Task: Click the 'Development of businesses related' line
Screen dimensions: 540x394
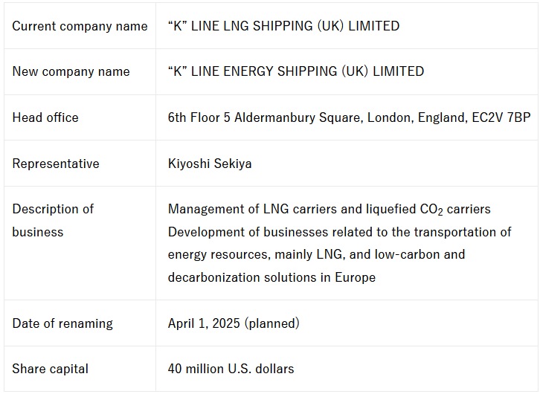Action: pyautogui.click(x=339, y=232)
